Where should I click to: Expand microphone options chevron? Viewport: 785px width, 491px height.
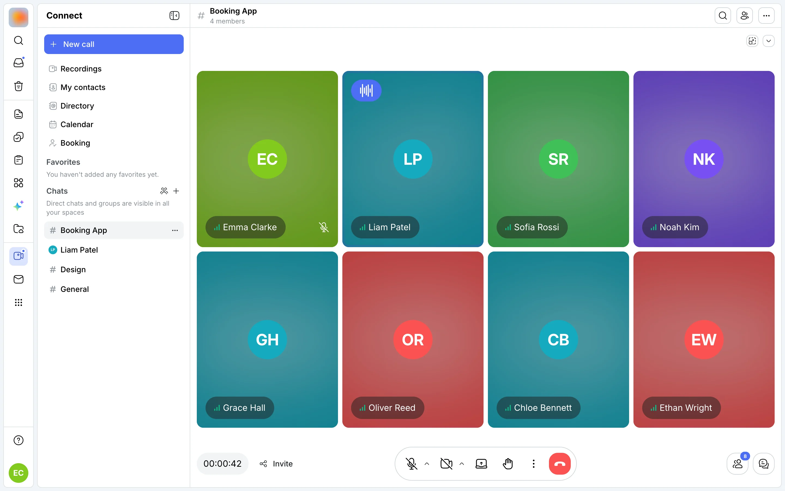(x=427, y=464)
